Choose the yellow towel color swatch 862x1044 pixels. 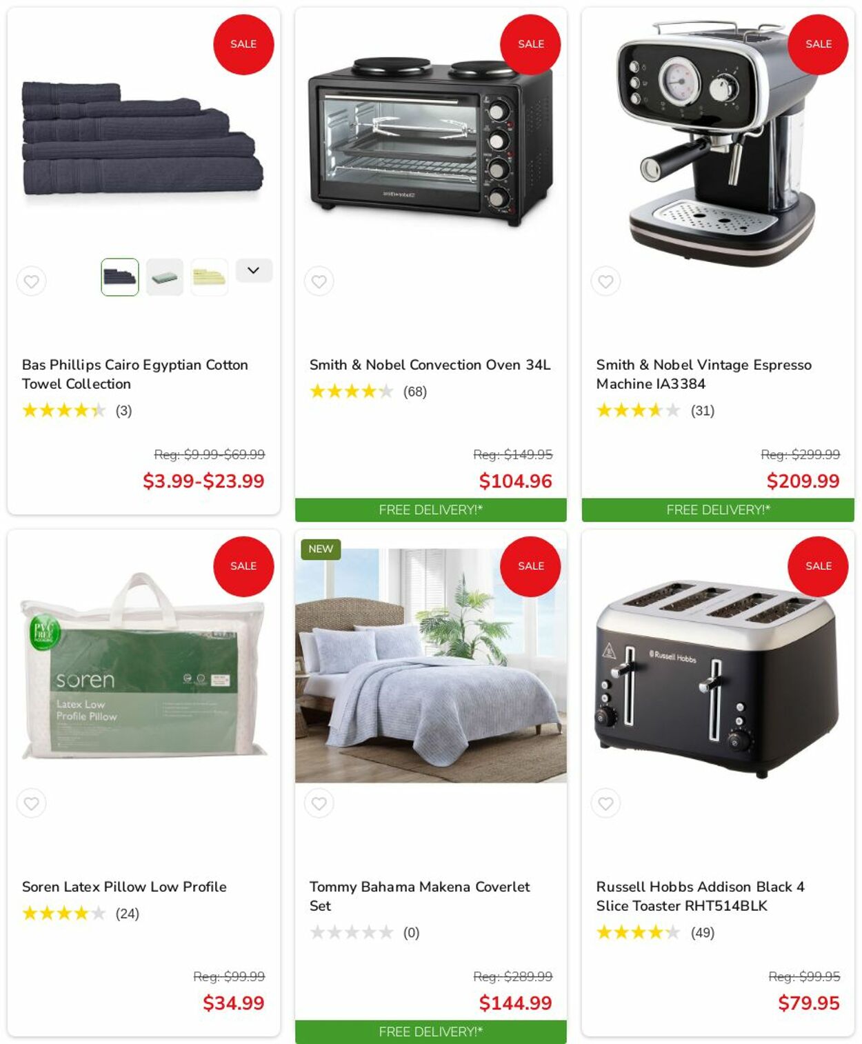coord(210,277)
